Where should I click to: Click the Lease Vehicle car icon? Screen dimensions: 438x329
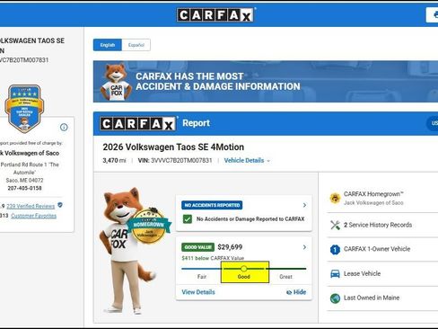(335, 274)
